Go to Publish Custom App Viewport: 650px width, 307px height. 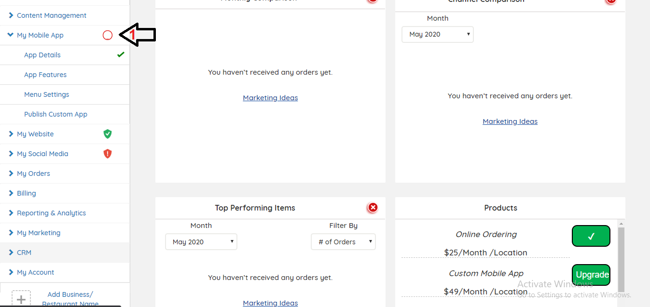point(55,114)
